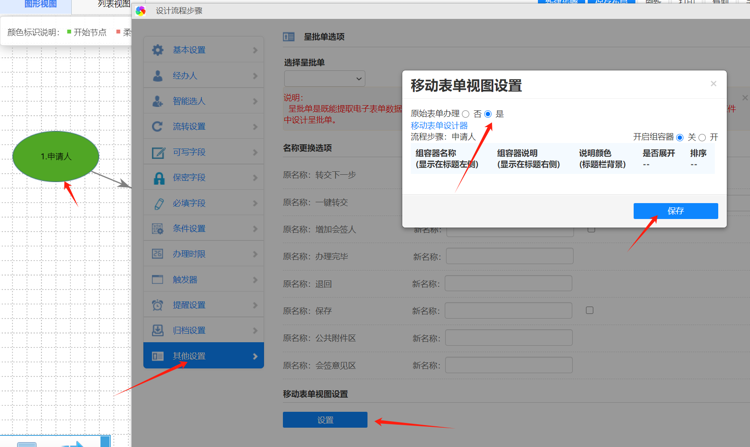Expand 基本设置 via its chevron
The height and width of the screenshot is (447, 750).
pos(255,50)
